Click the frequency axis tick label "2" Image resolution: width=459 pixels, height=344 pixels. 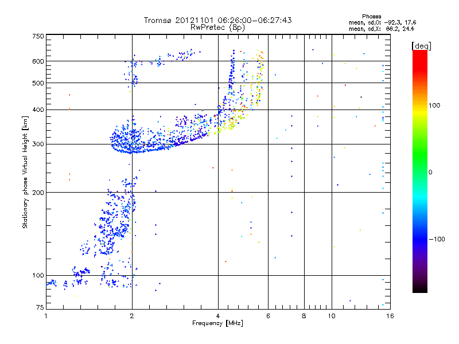tap(132, 316)
